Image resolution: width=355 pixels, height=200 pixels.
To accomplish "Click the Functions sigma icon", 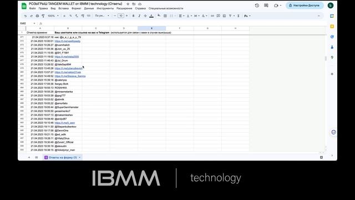I will (239, 16).
